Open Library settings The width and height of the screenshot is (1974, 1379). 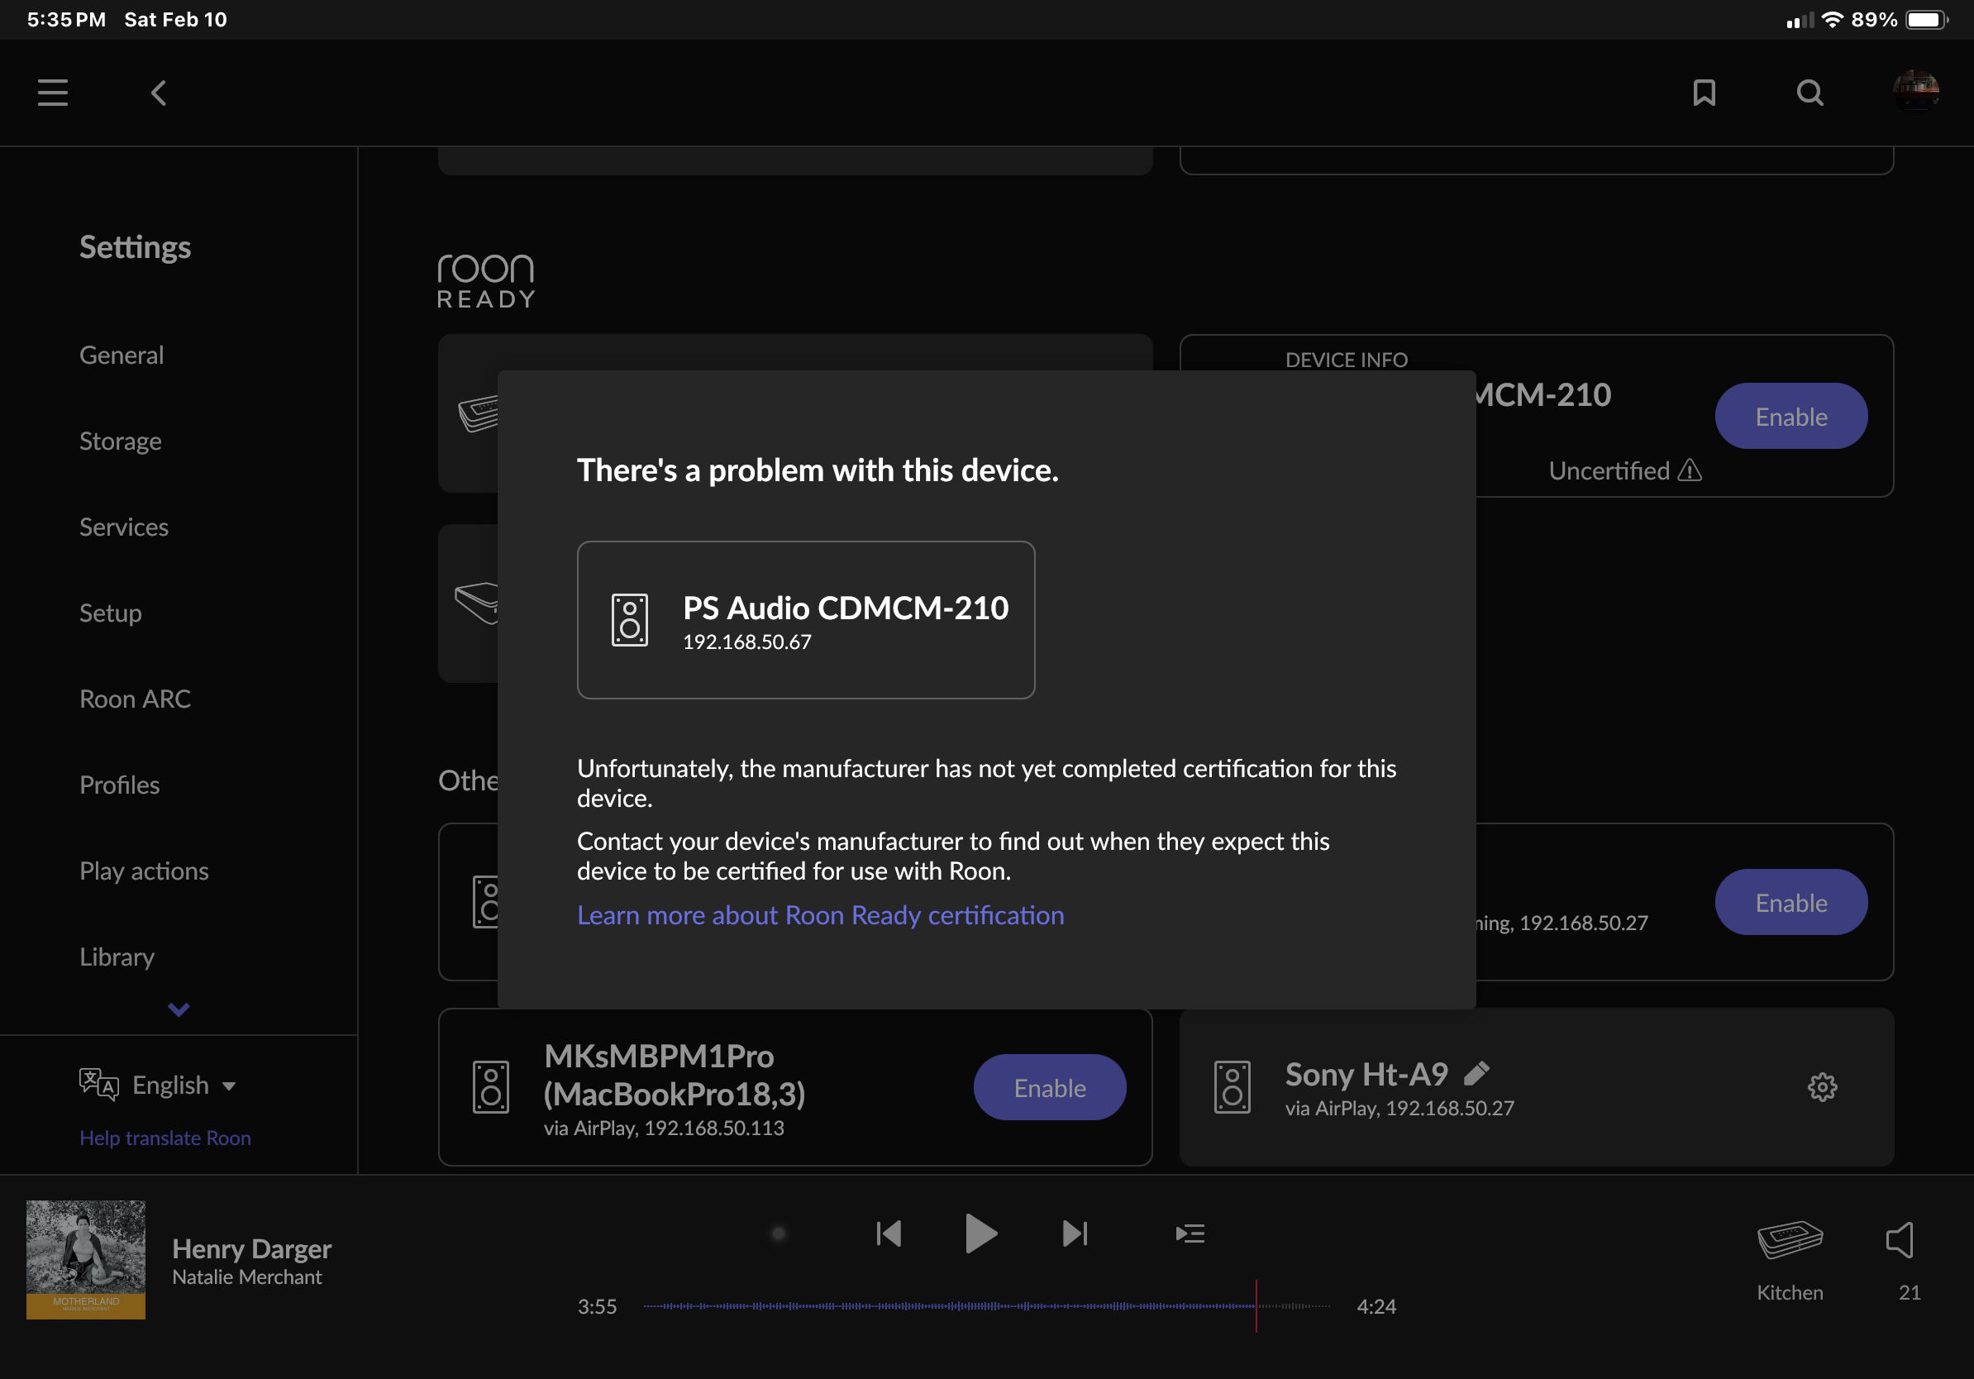tap(117, 957)
